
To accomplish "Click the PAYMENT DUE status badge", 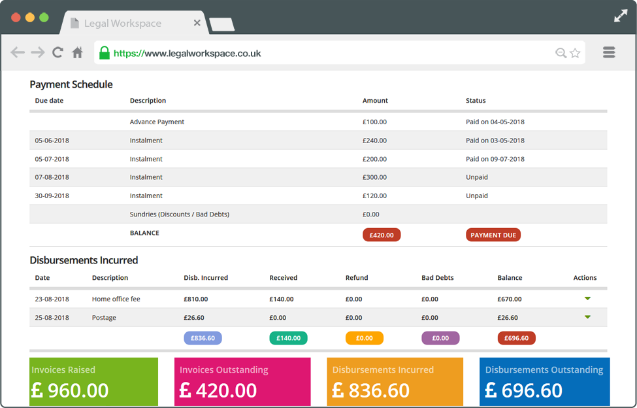I will (x=493, y=235).
